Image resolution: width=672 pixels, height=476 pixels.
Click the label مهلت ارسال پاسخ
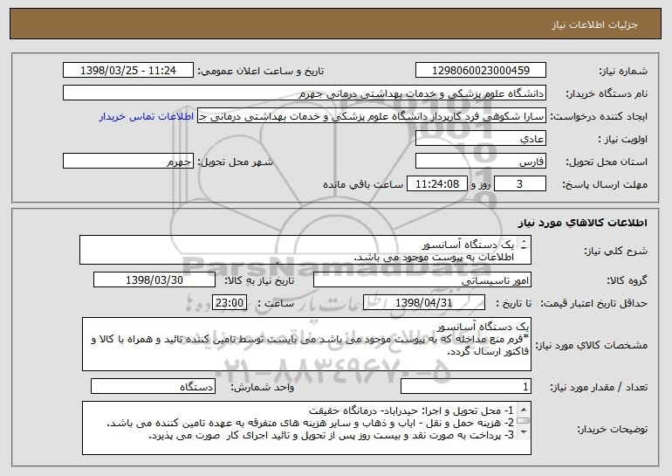coord(605,184)
